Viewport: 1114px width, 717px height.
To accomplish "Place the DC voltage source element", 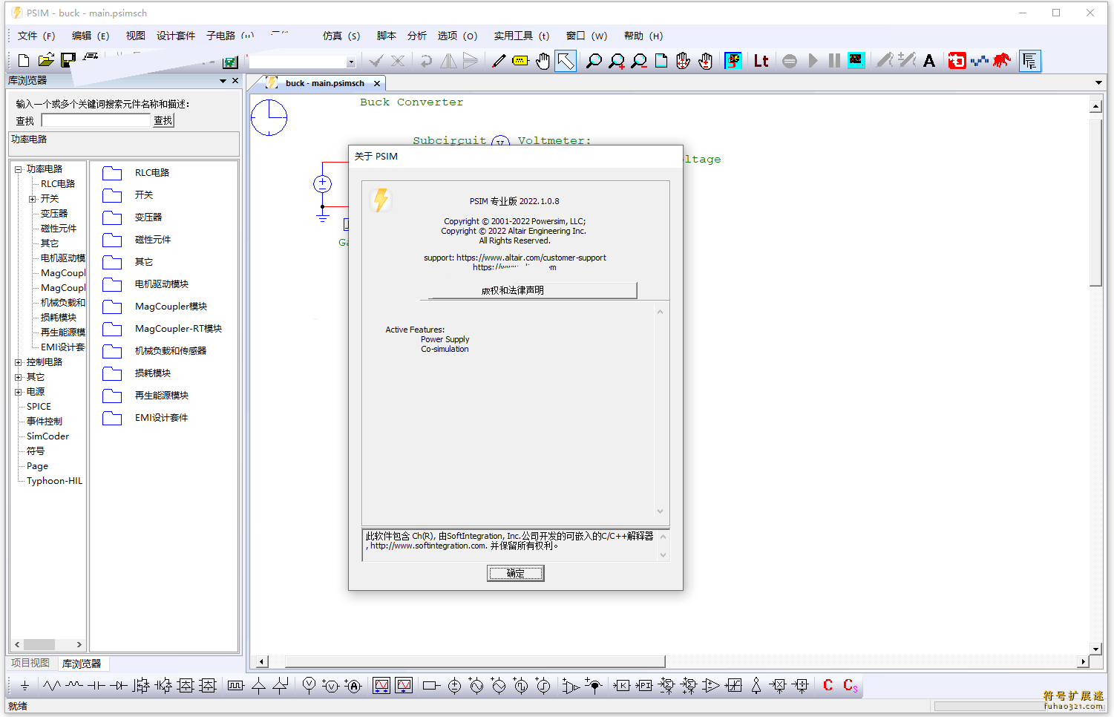I will coord(455,686).
